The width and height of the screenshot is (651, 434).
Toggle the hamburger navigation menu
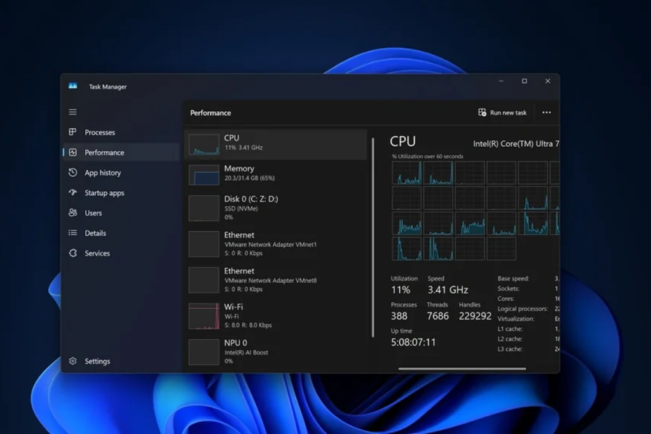(x=72, y=112)
